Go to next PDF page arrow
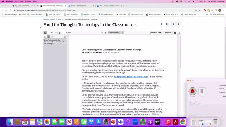This screenshot has width=226, height=127. coord(59,33)
